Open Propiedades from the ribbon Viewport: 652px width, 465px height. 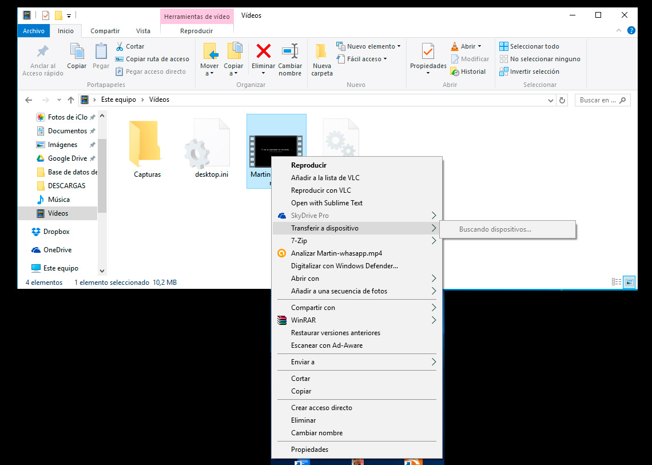pos(428,53)
